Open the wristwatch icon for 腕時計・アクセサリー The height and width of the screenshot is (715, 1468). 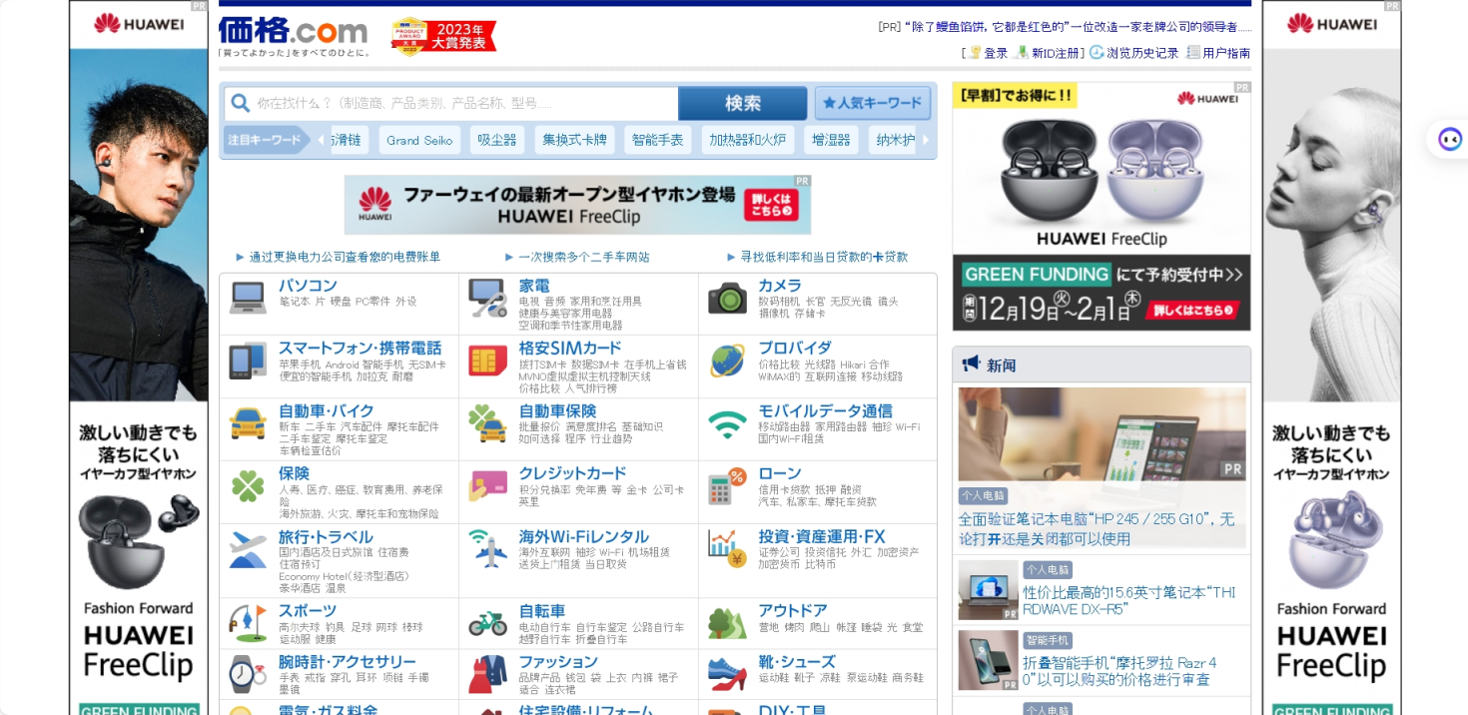246,676
